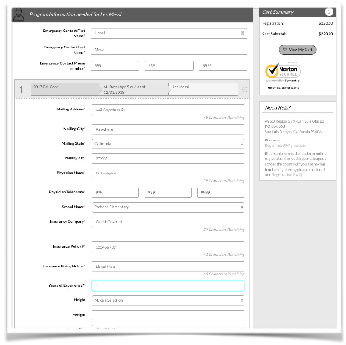This screenshot has height=345, width=346.
Task: Click the empty Weight input field
Action: click(x=167, y=315)
